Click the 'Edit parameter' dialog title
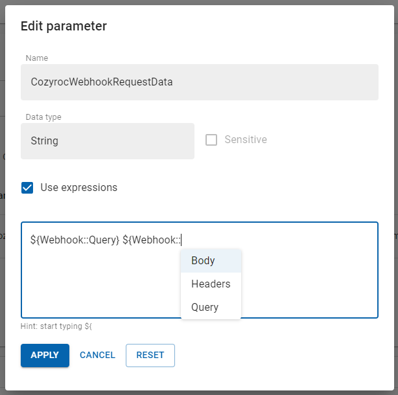 tap(64, 26)
